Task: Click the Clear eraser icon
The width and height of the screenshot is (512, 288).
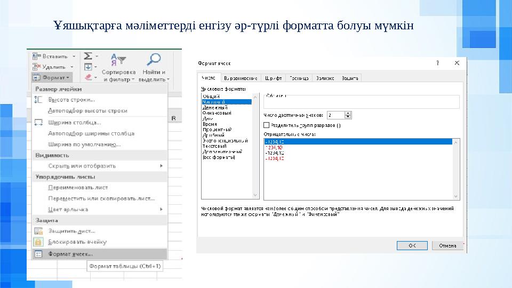Action: [88, 77]
